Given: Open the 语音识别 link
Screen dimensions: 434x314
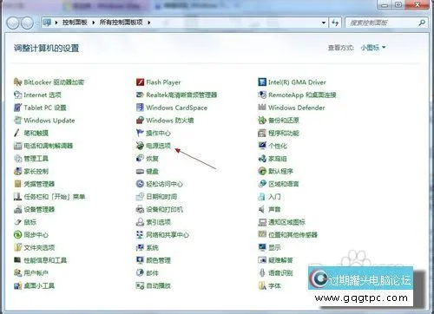Looking at the screenshot, I should tap(280, 273).
